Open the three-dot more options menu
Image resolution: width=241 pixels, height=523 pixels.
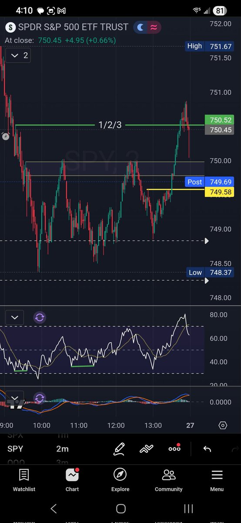[174, 448]
